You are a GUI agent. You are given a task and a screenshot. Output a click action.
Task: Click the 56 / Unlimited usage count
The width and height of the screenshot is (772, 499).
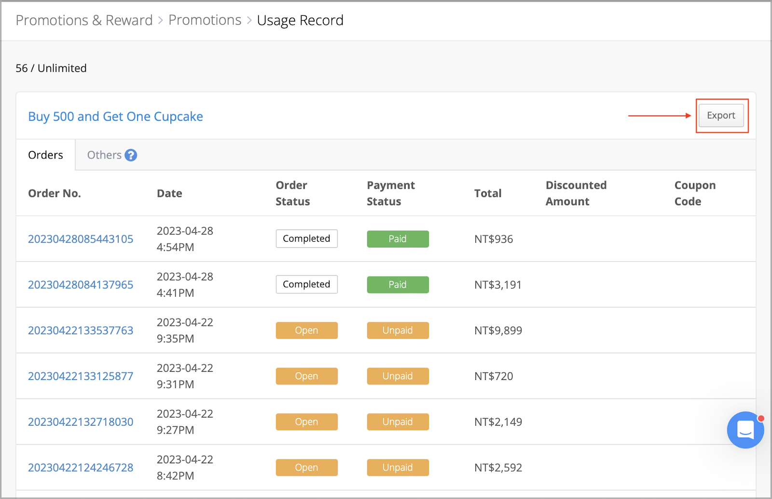(51, 68)
